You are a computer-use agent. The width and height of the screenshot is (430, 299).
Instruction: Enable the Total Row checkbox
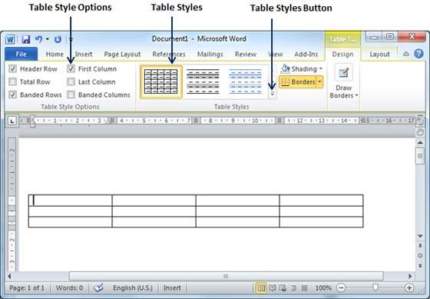point(12,81)
